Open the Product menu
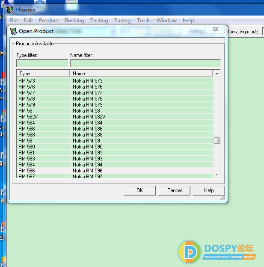 (48, 21)
